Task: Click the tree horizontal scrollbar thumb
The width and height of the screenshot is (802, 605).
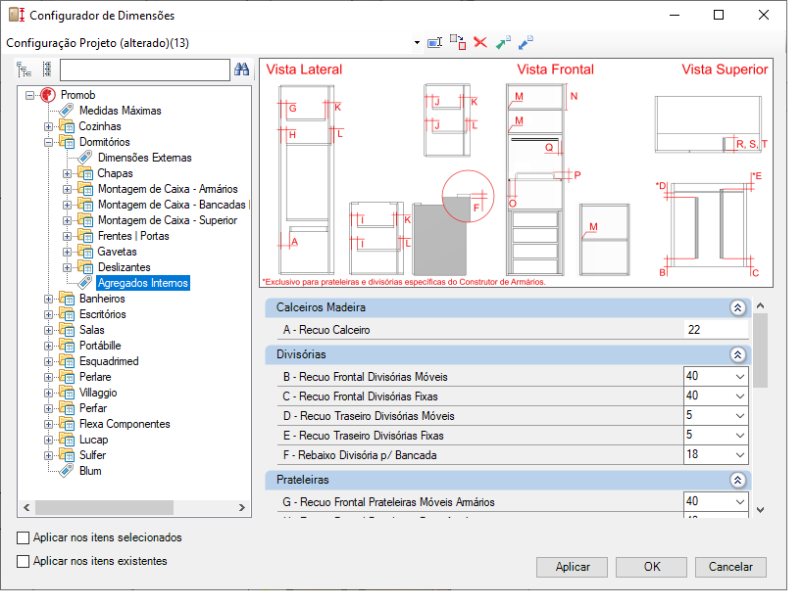Action: pyautogui.click(x=104, y=507)
